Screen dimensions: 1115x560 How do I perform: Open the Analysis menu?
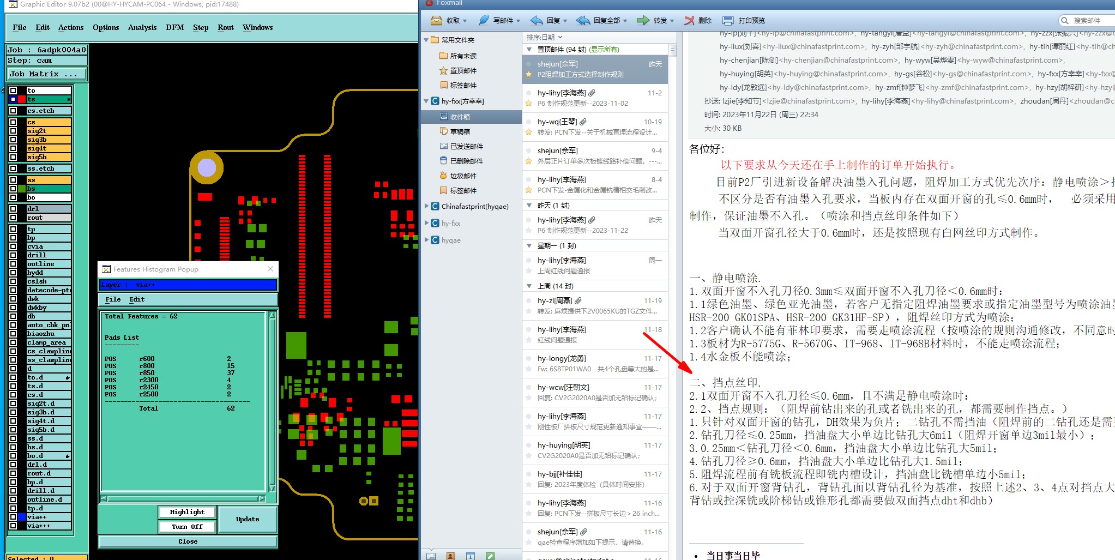142,27
